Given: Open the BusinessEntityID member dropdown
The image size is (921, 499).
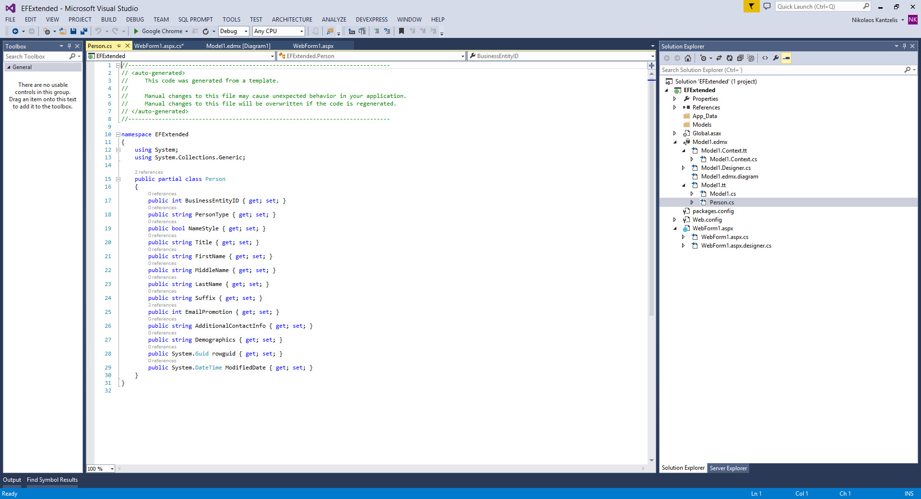Looking at the screenshot, I should [x=561, y=56].
